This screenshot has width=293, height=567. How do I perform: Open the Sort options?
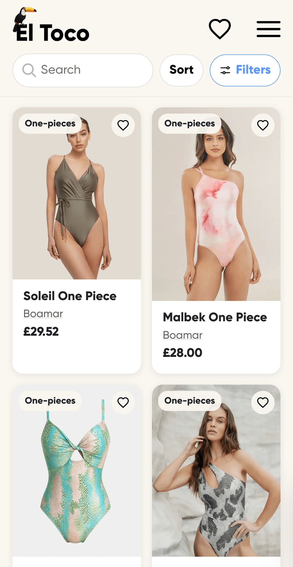(181, 70)
